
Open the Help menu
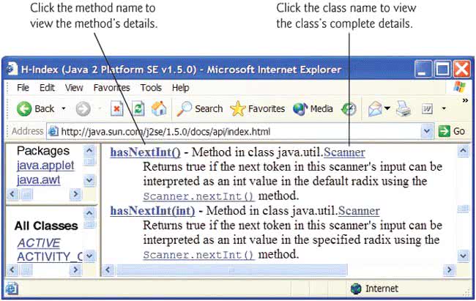181,88
